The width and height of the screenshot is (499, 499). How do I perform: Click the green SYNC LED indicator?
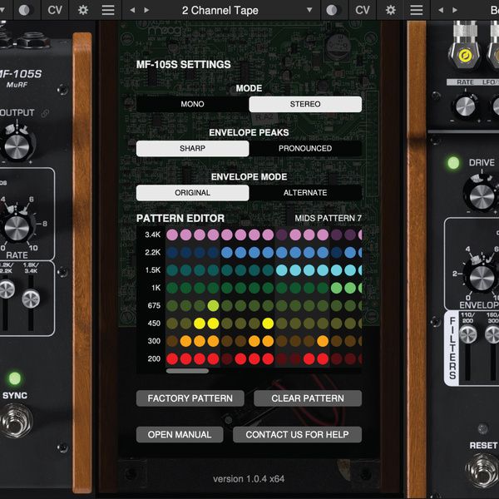click(x=15, y=378)
